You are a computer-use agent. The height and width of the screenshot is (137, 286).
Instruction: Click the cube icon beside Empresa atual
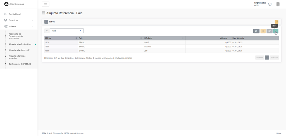pyautogui.click(x=270, y=4)
